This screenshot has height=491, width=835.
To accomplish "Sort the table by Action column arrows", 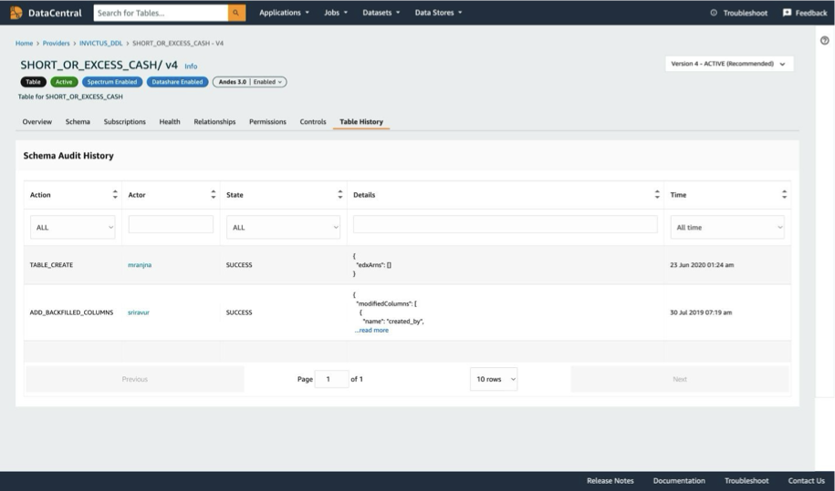I will tap(115, 195).
